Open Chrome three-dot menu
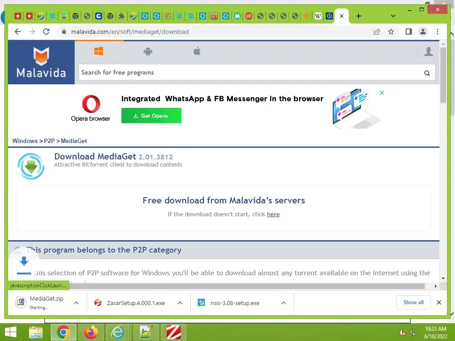The width and height of the screenshot is (455, 341). click(x=437, y=32)
